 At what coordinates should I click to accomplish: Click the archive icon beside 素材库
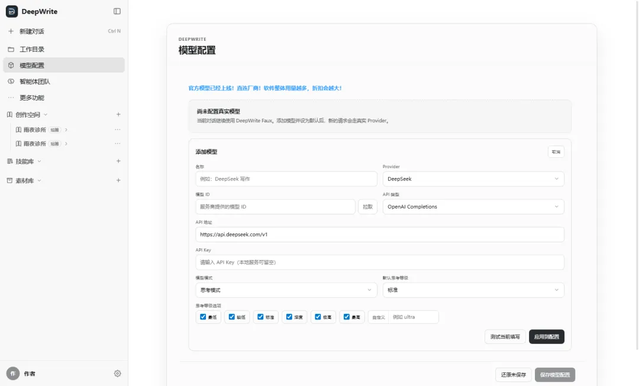[10, 180]
